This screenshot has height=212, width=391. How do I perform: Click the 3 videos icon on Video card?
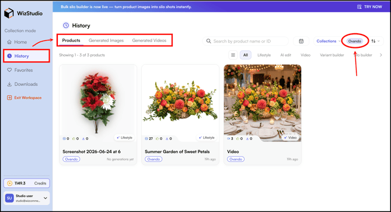(x=228, y=138)
